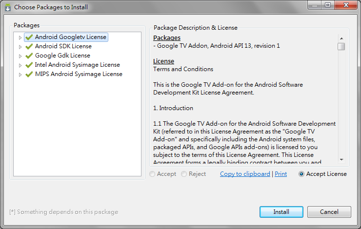Click the 'Packages' heading in the description
Viewport: 361px width, 229px height.
click(167, 38)
